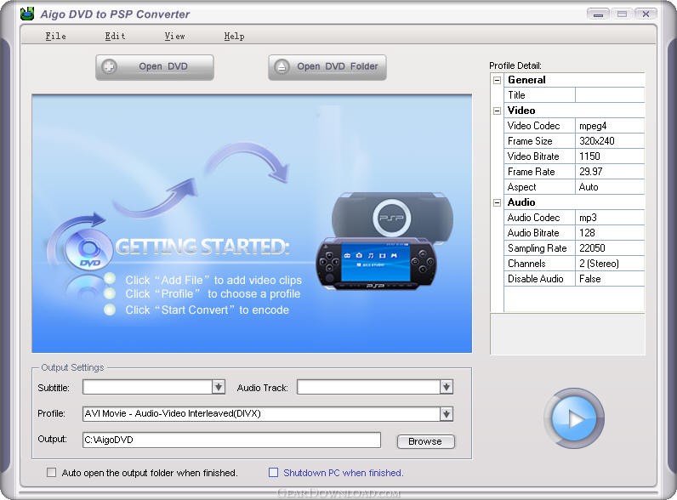Click the Open DVD button
This screenshot has height=500, width=677.
pyautogui.click(x=155, y=67)
